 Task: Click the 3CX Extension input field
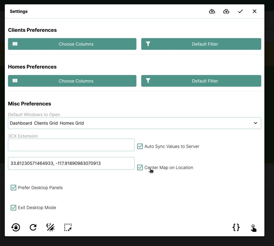71,145
